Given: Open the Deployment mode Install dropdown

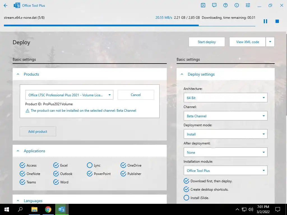Looking at the screenshot, I should click(x=226, y=134).
